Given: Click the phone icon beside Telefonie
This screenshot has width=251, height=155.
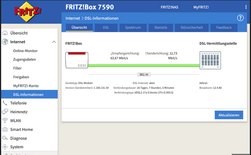Looking at the screenshot, I should pyautogui.click(x=5, y=103).
